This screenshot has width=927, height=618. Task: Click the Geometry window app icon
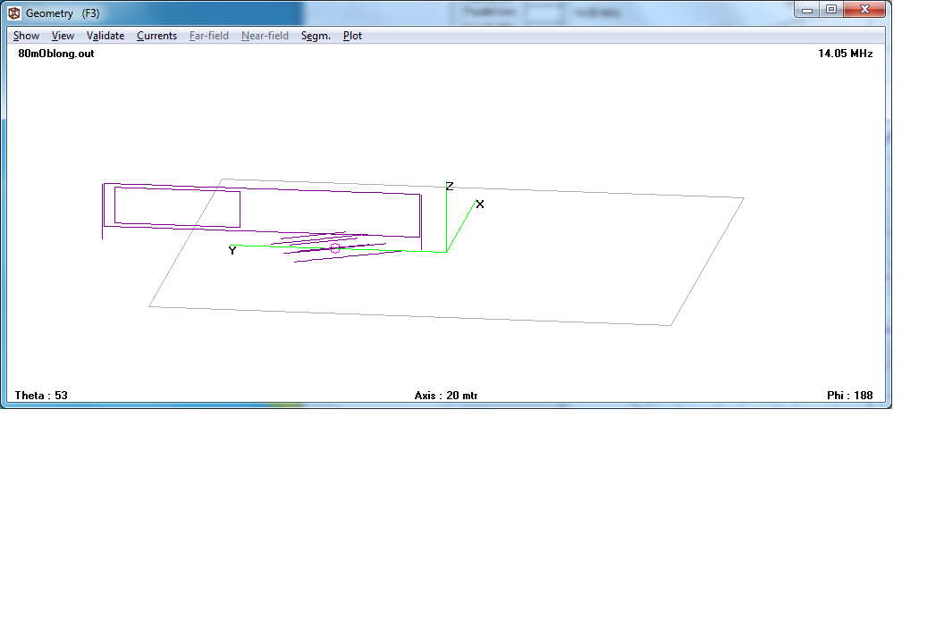coord(14,13)
